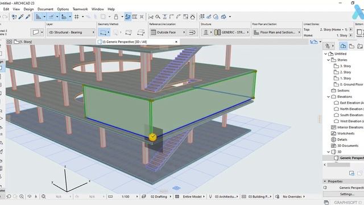Image resolution: width=364 pixels, height=205 pixels.
Task: Open the Options menu
Action: pos(63,9)
